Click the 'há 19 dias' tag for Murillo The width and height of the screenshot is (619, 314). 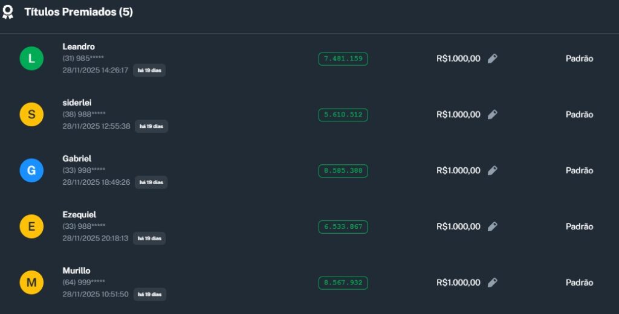click(150, 294)
